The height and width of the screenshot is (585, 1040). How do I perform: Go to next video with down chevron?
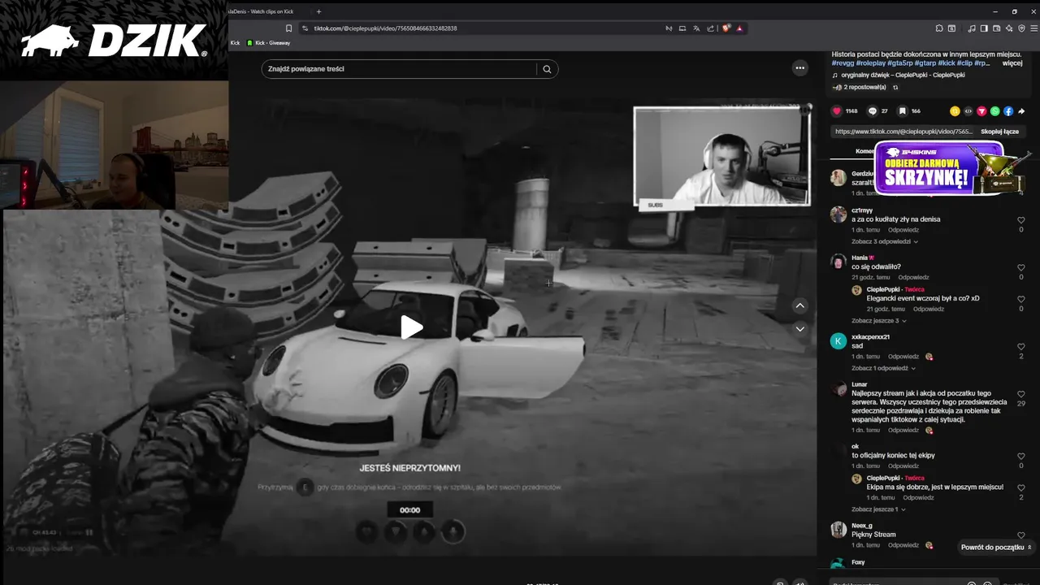[x=800, y=329]
